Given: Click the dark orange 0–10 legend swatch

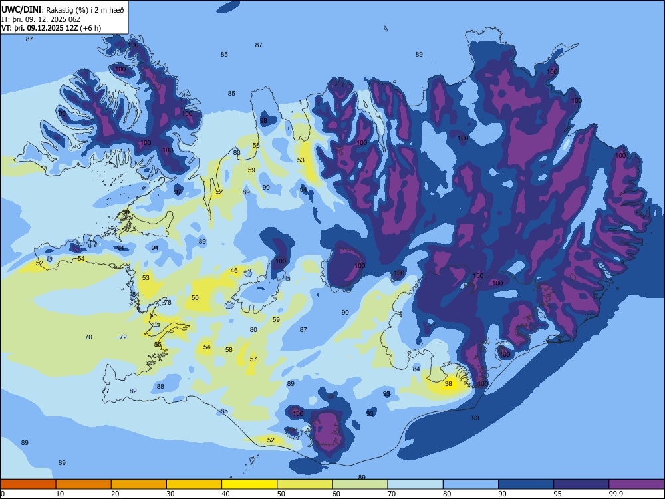Looking at the screenshot, I should 28,484.
